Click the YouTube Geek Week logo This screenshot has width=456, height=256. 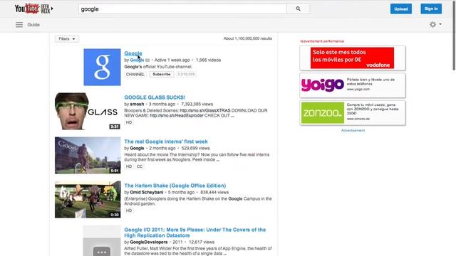point(32,9)
